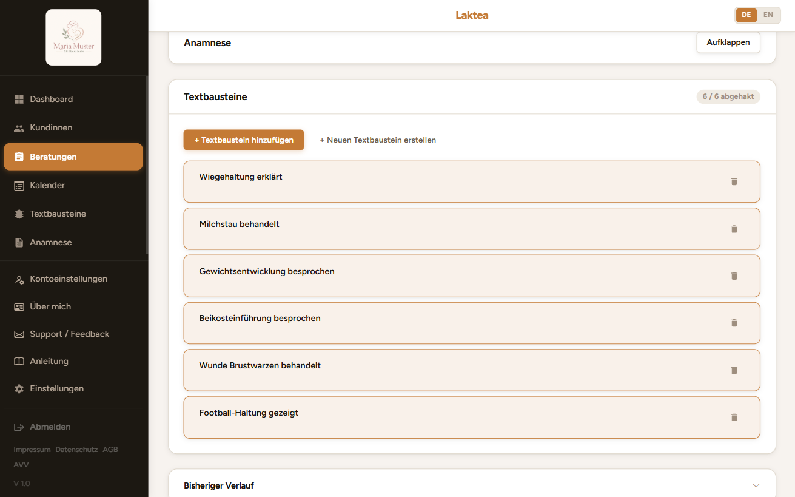
Task: Expand Anamnese with the Aufklappen button
Action: pos(728,42)
